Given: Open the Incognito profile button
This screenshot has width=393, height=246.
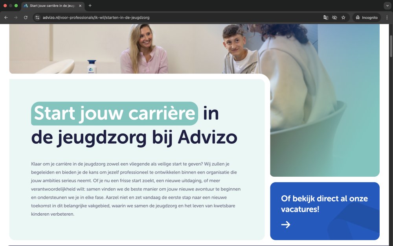Looking at the screenshot, I should [x=367, y=17].
